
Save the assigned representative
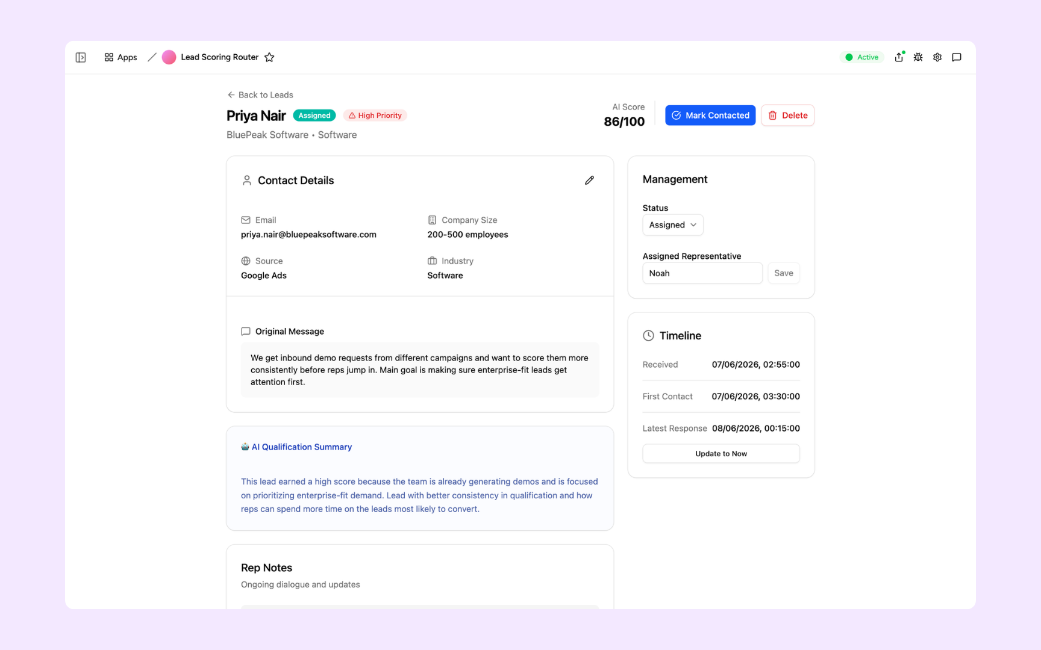point(783,273)
